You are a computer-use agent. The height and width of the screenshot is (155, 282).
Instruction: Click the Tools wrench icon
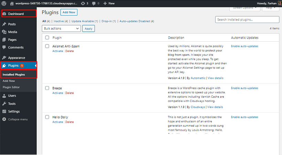click(x=4, y=104)
